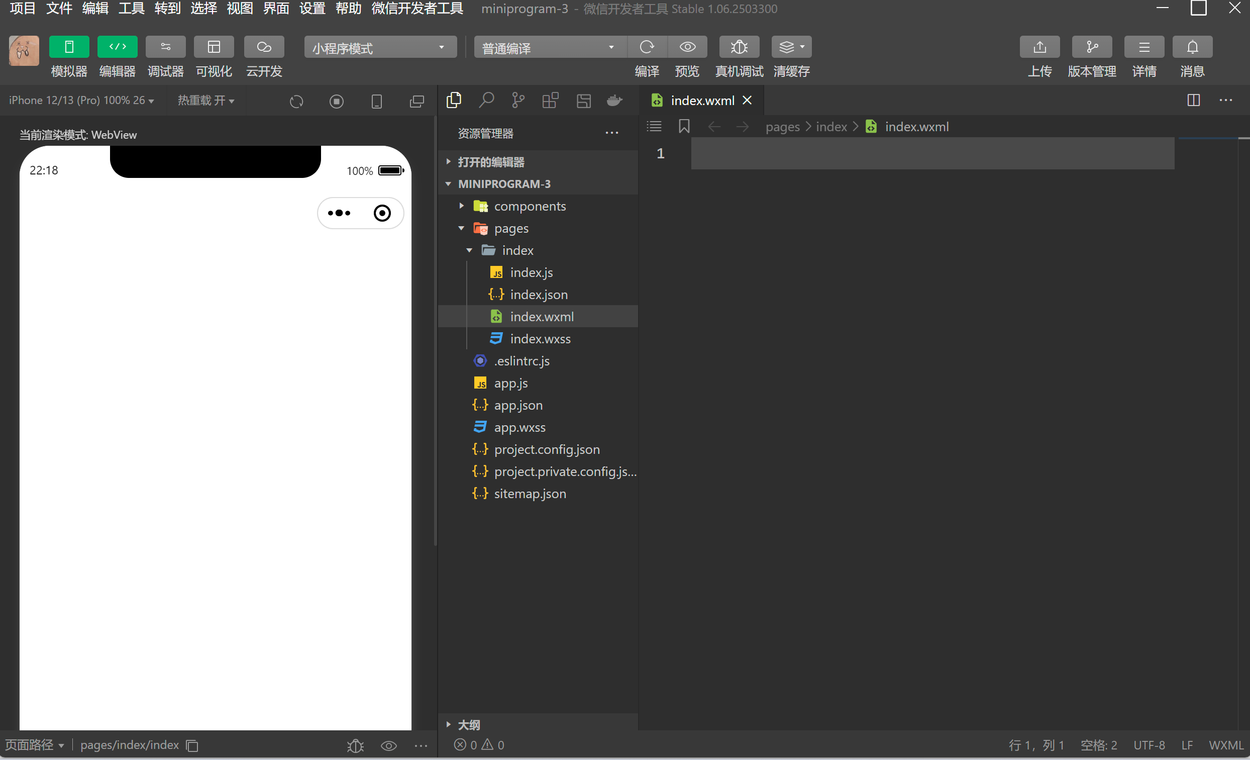Stop the running simulation

pyautogui.click(x=336, y=101)
